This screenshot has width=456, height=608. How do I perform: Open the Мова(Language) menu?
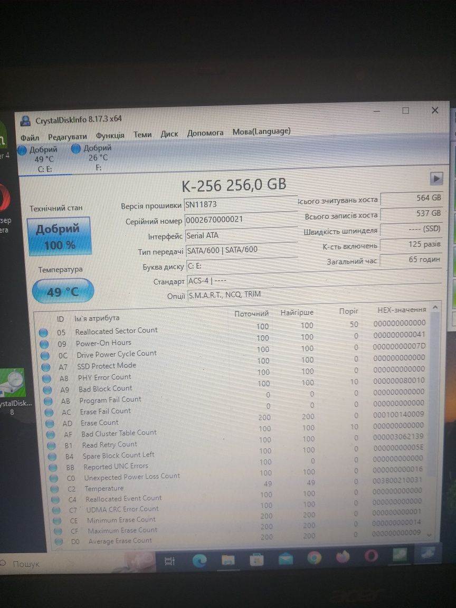coord(261,131)
